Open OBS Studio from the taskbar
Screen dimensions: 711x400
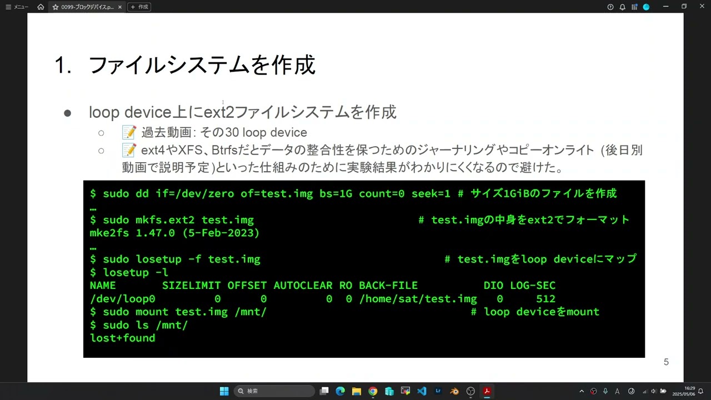click(470, 391)
